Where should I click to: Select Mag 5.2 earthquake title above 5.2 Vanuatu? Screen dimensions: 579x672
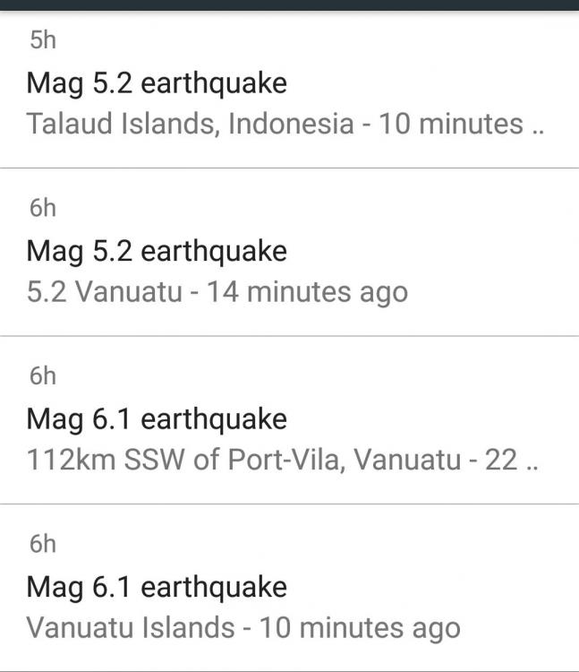click(157, 251)
